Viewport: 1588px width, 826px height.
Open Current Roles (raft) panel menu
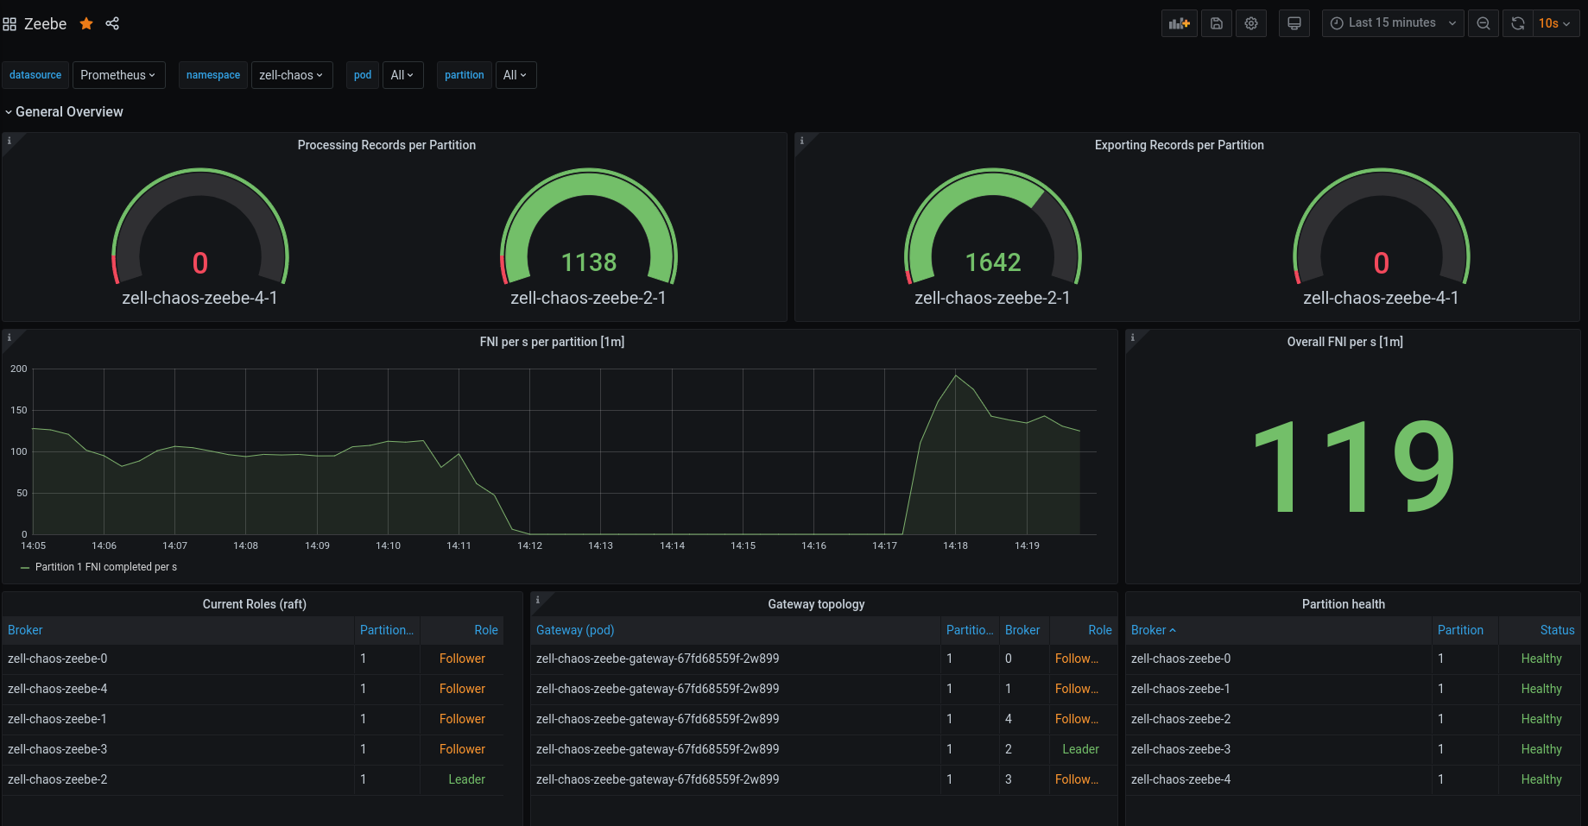[x=255, y=604]
